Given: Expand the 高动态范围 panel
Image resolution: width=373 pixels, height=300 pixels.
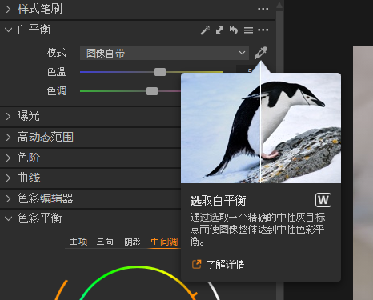Looking at the screenshot, I should click(x=8, y=137).
